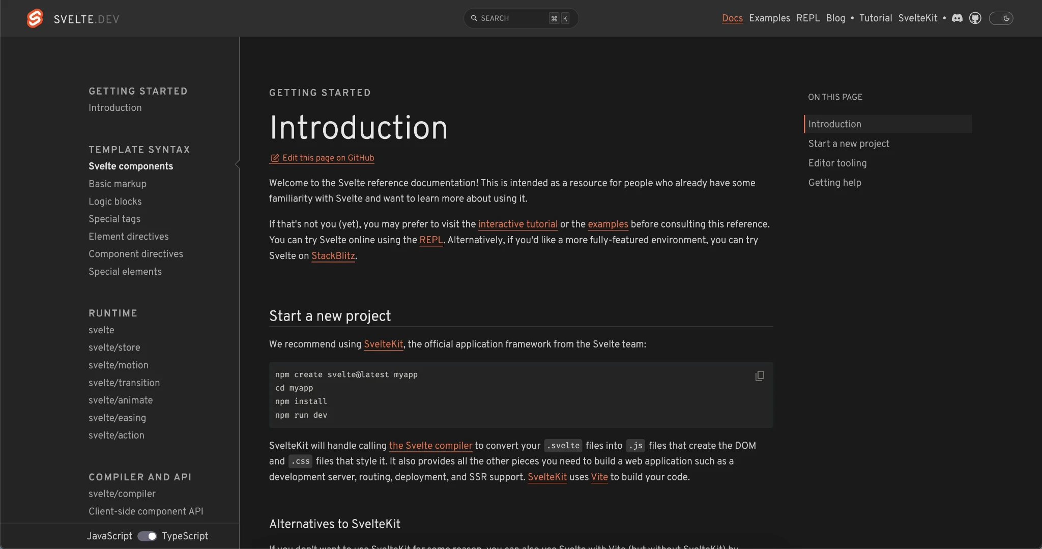Open the Tutorial navigation item
This screenshot has height=549, width=1042.
coord(875,18)
